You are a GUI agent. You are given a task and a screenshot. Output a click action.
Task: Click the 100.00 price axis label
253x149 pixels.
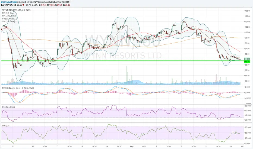click(248, 33)
